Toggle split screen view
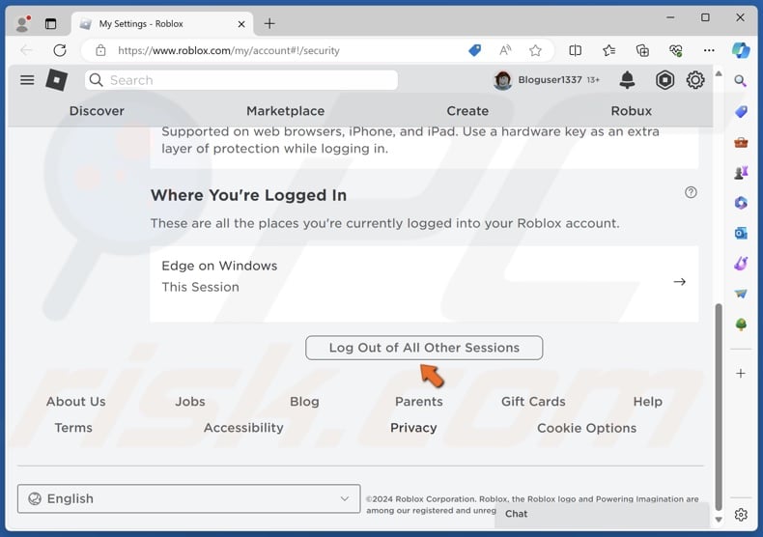 pyautogui.click(x=576, y=50)
